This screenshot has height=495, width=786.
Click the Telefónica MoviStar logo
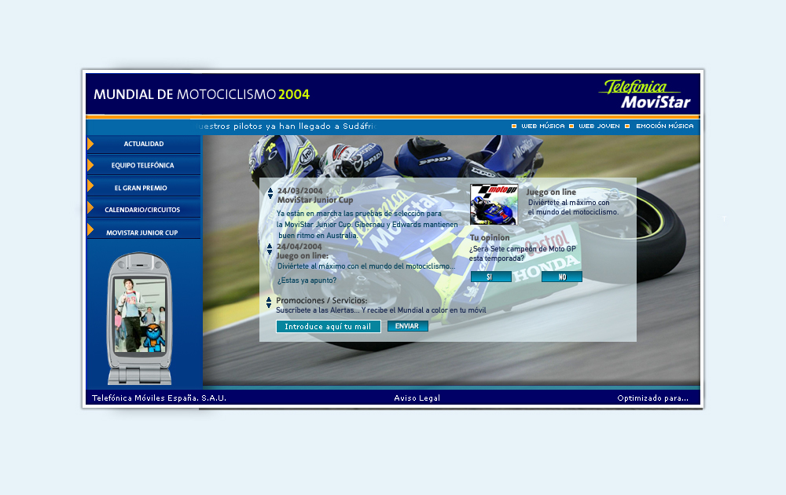click(645, 94)
